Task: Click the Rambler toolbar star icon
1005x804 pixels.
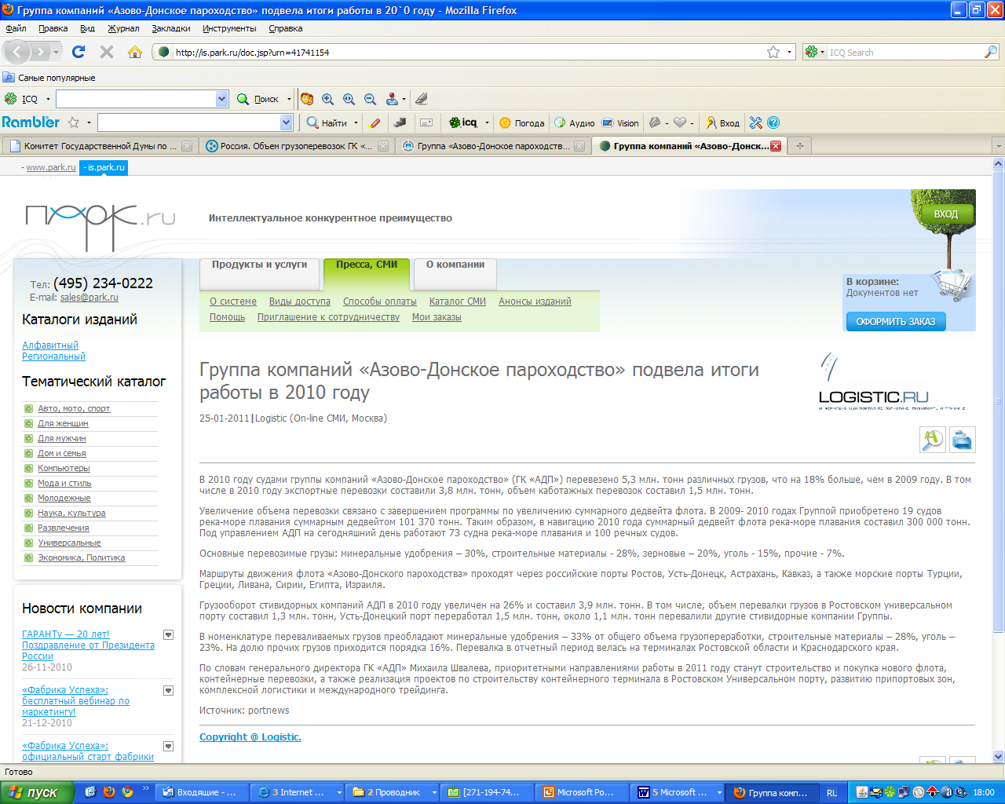Action: (x=74, y=122)
